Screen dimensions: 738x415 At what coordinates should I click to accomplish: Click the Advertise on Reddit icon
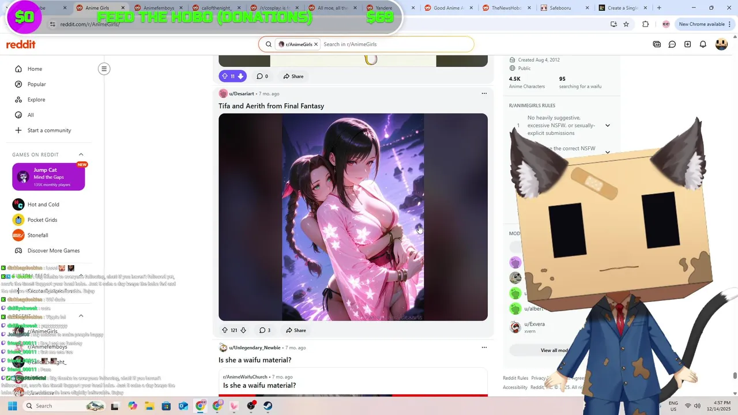(657, 44)
